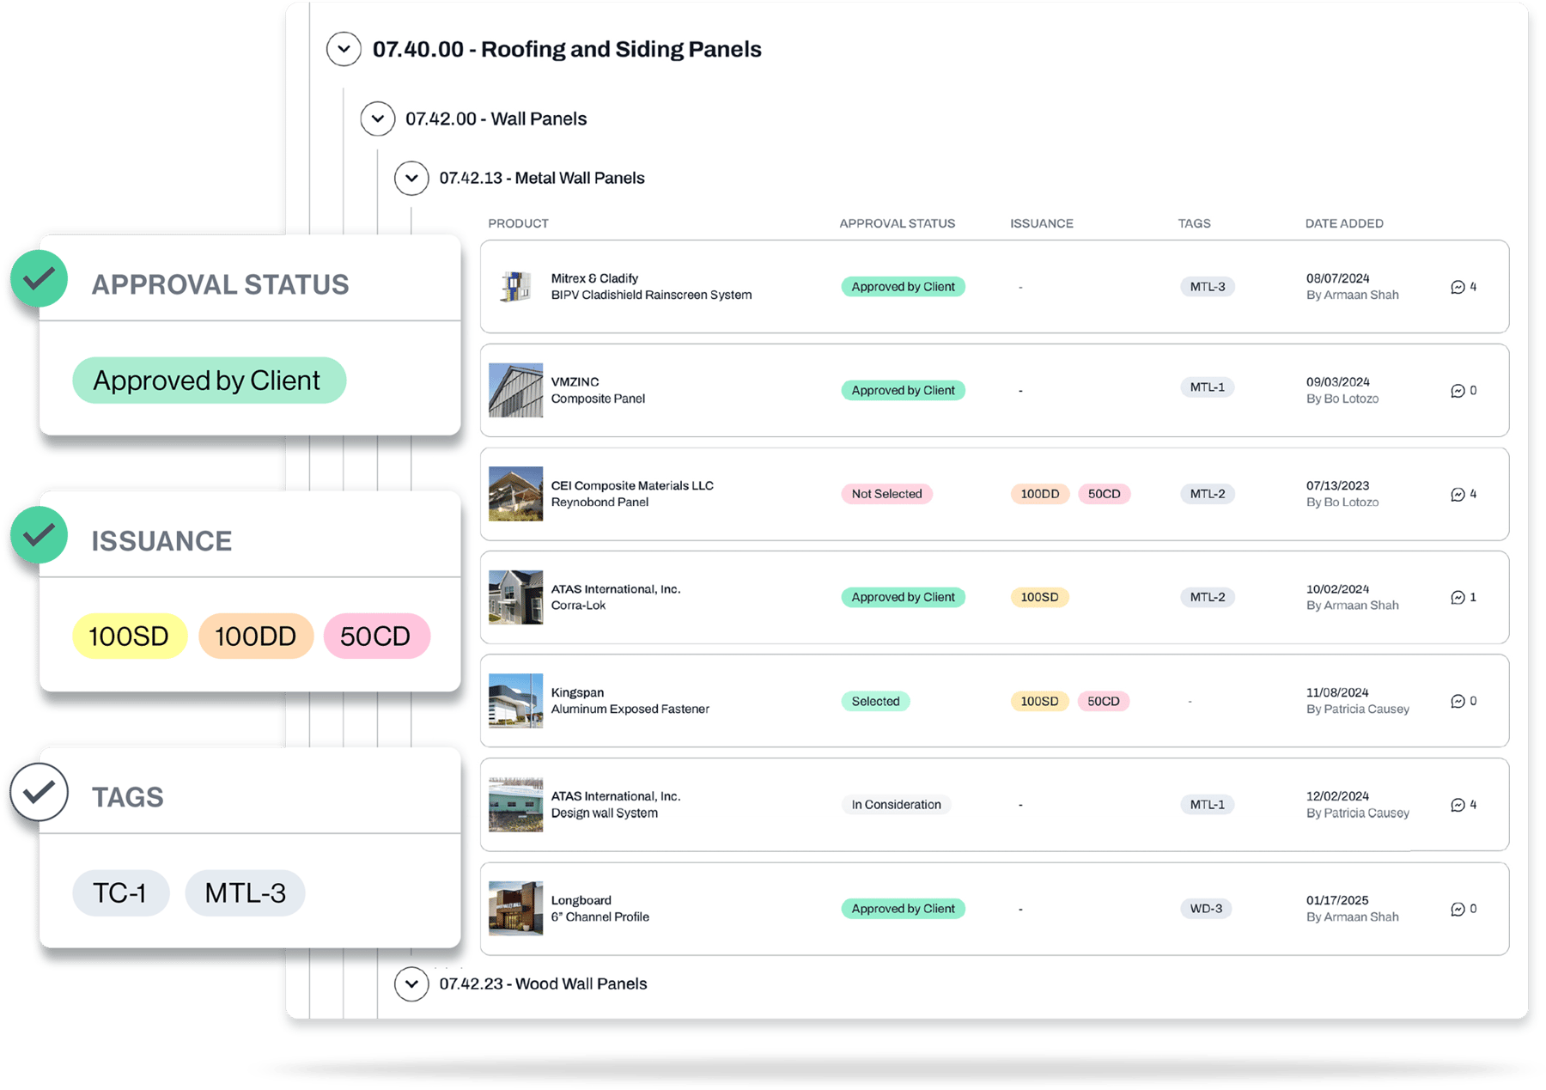Collapse the Roofing and Siding Panels section

[344, 49]
